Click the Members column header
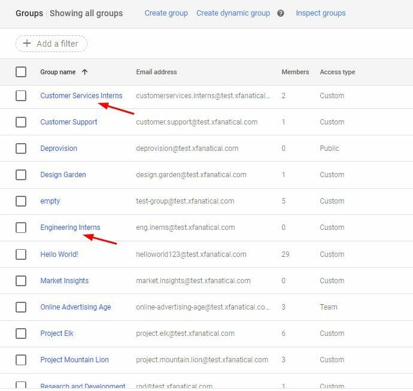The width and height of the screenshot is (413, 391). point(295,72)
